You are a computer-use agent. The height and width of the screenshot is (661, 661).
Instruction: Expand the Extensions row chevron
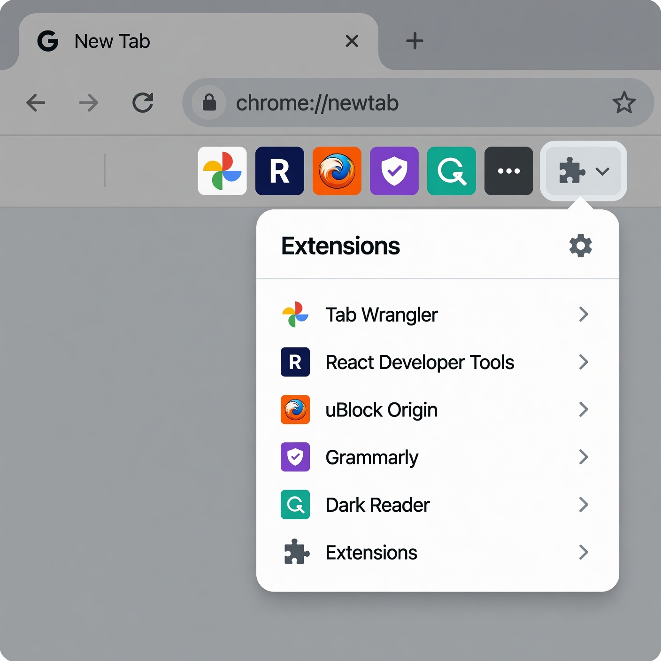(x=584, y=552)
